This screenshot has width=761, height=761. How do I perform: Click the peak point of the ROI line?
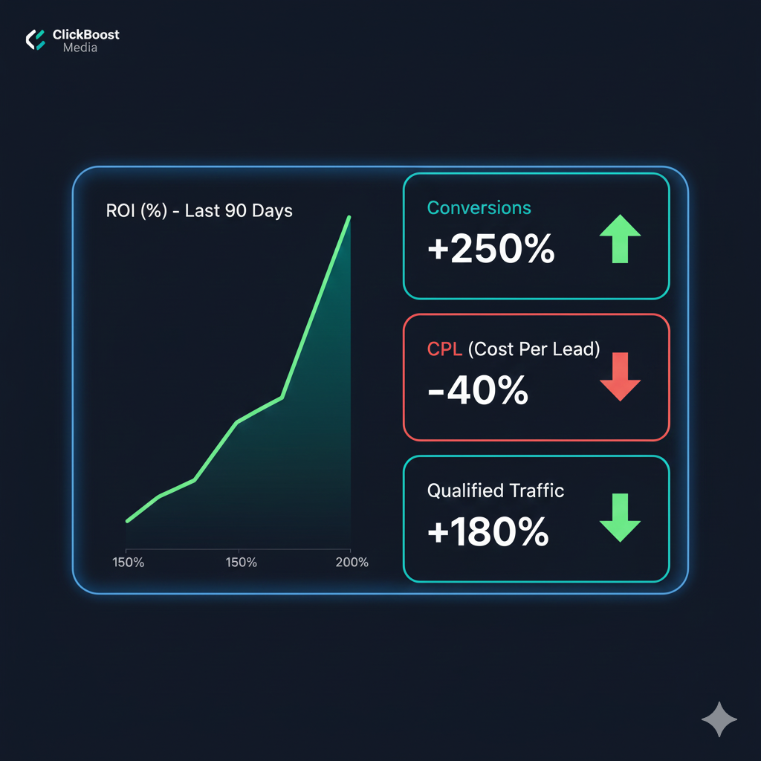point(349,218)
